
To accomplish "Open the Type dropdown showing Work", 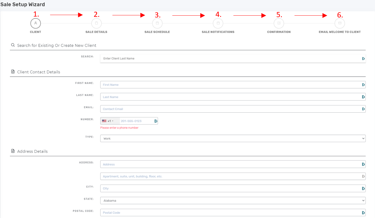I will click(233, 139).
